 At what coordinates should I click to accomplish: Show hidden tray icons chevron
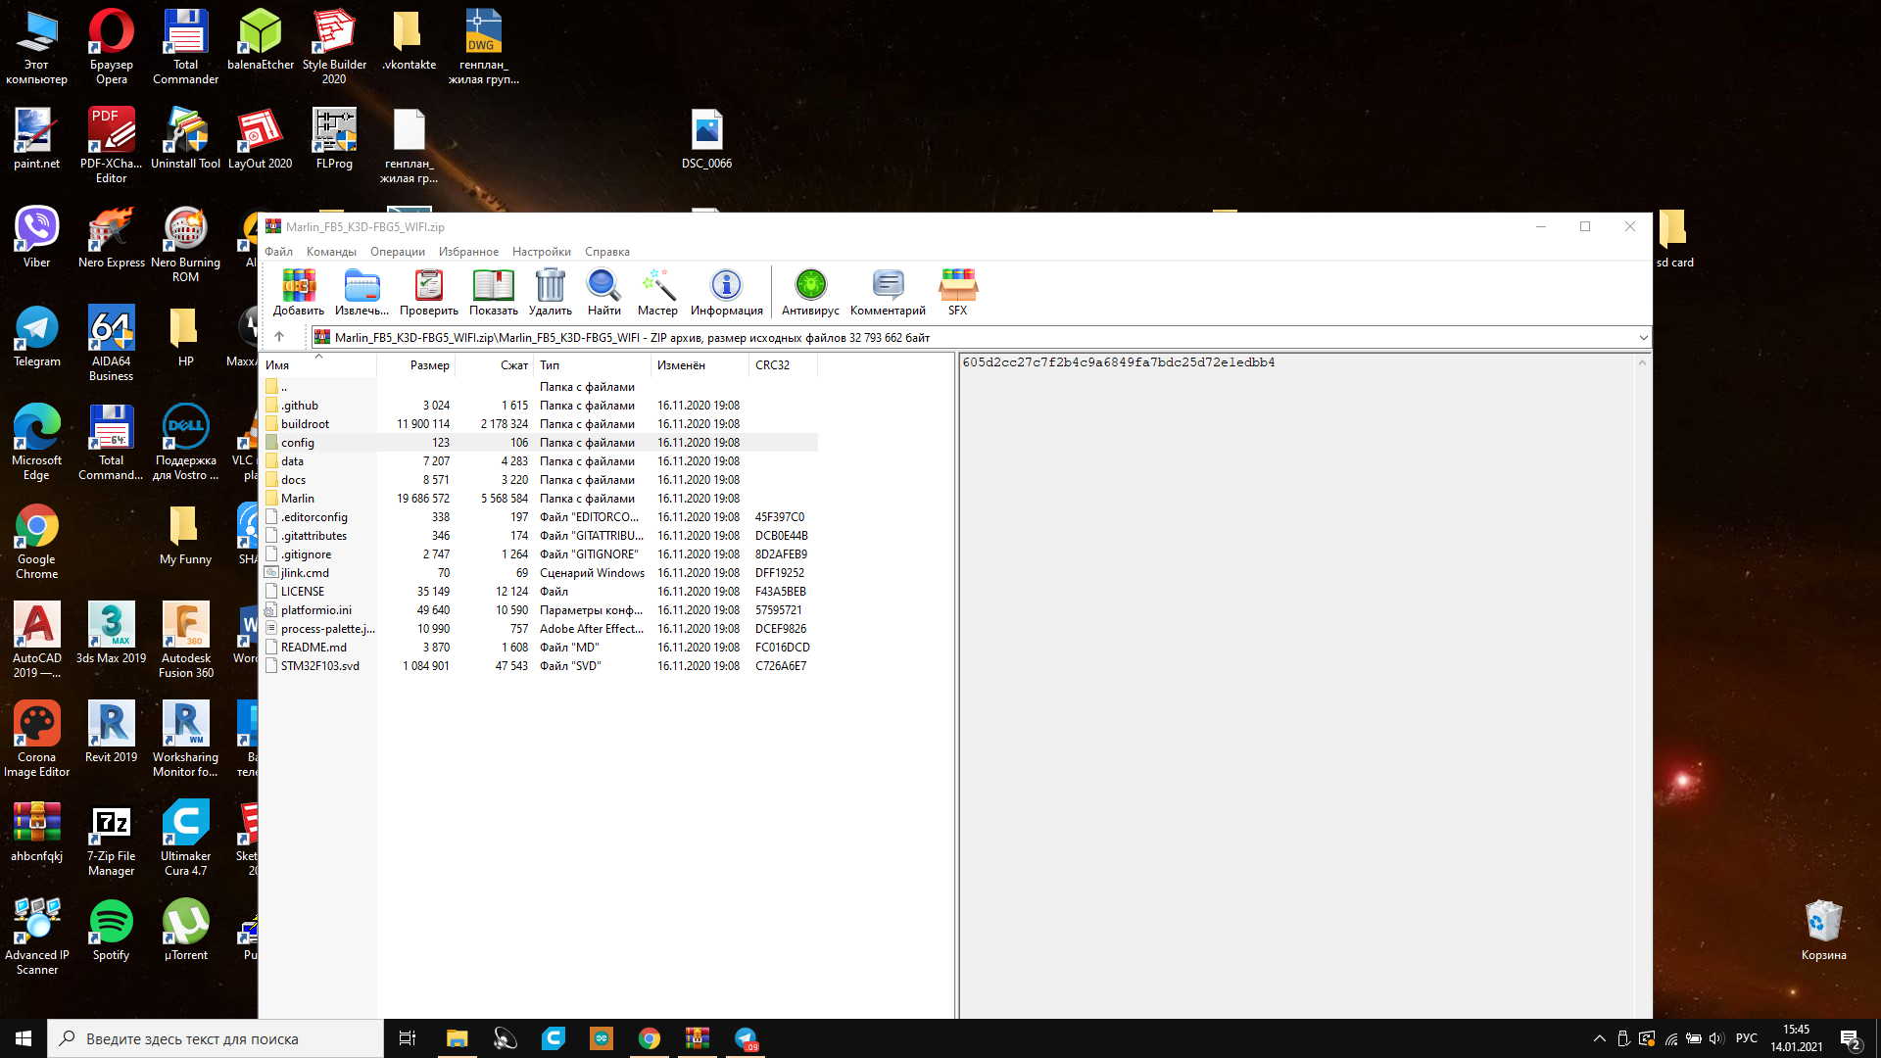click(x=1600, y=1038)
